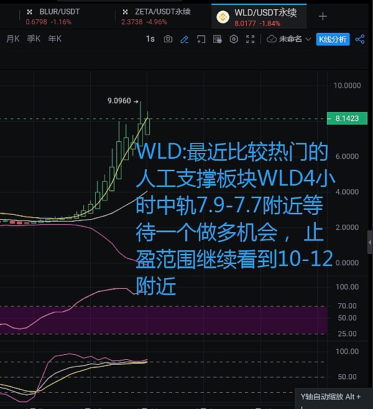Switch to BLUR/USDT tab

pyautogui.click(x=59, y=17)
